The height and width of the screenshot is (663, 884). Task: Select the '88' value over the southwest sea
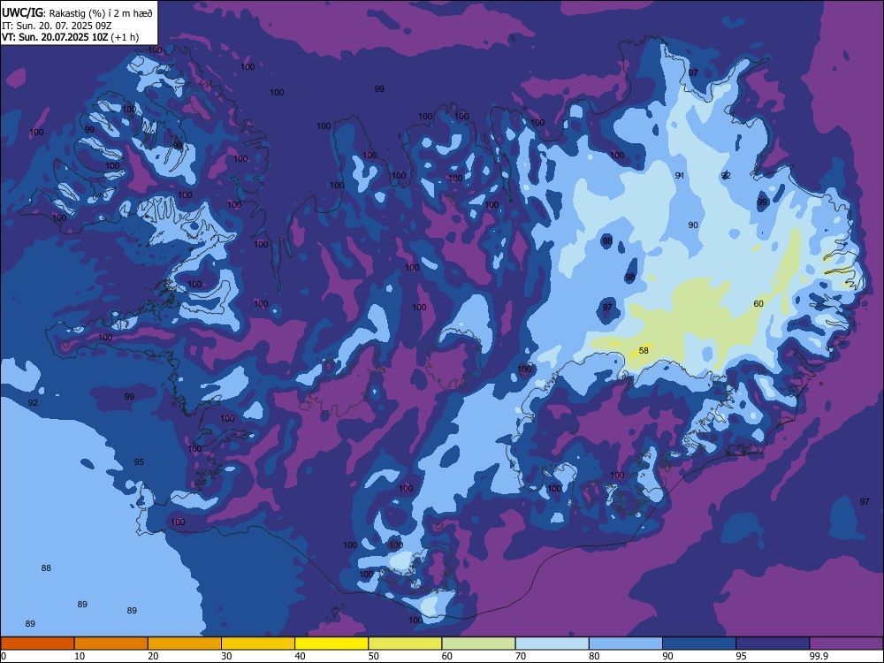pyautogui.click(x=46, y=568)
